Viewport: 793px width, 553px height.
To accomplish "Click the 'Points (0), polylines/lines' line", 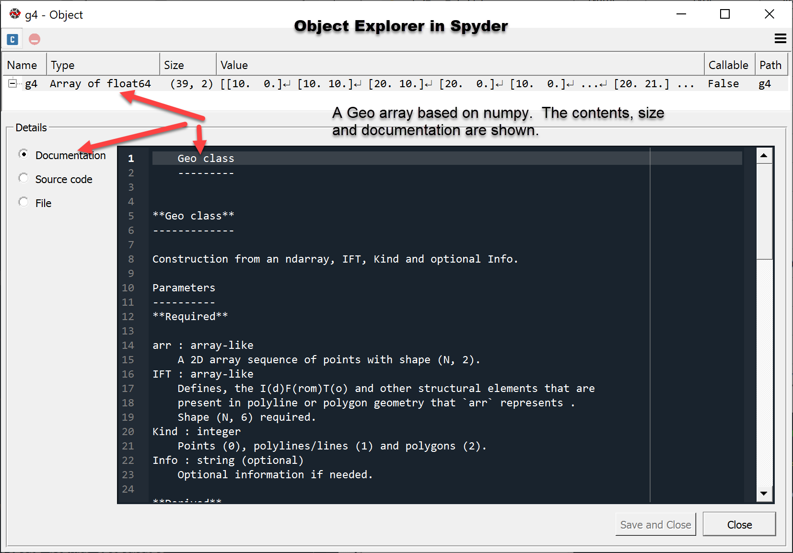I will point(332,446).
